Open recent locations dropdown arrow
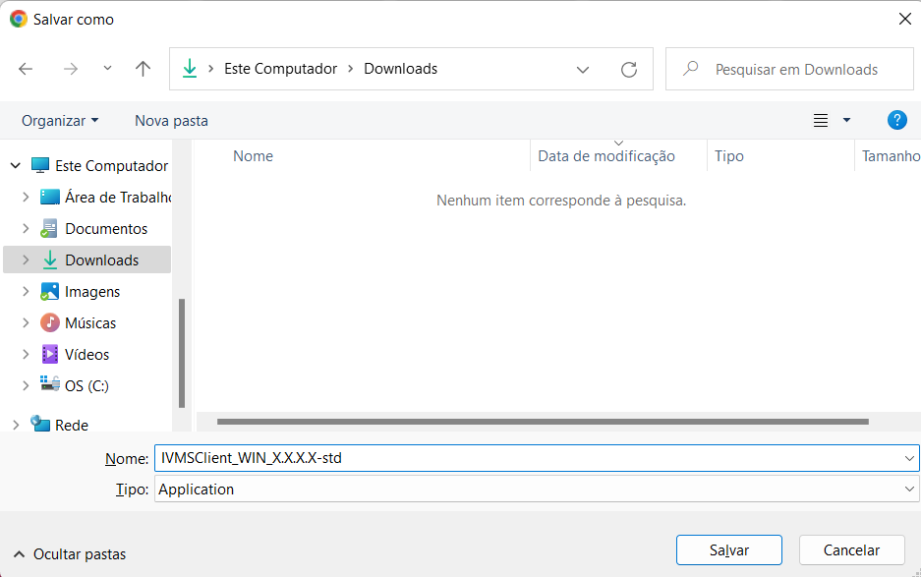Screen dimensions: 921x577 click(x=107, y=69)
